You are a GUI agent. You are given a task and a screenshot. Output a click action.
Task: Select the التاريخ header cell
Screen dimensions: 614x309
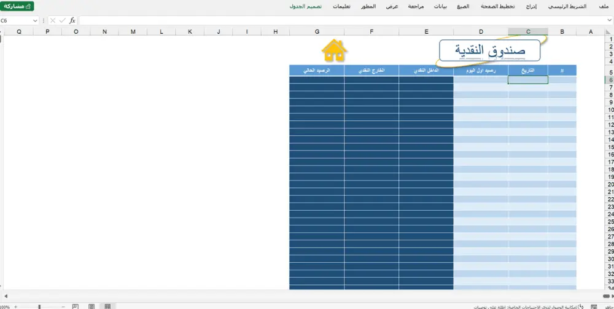pos(528,71)
